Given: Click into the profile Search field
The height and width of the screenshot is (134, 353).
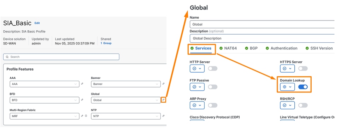Looking at the screenshot, I should click(61, 57).
